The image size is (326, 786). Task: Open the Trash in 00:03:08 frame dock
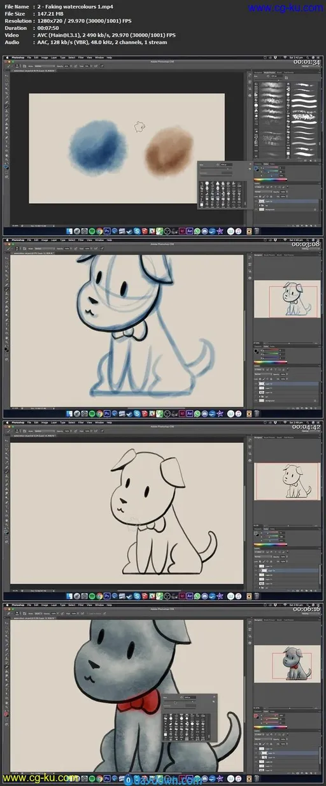(257, 413)
